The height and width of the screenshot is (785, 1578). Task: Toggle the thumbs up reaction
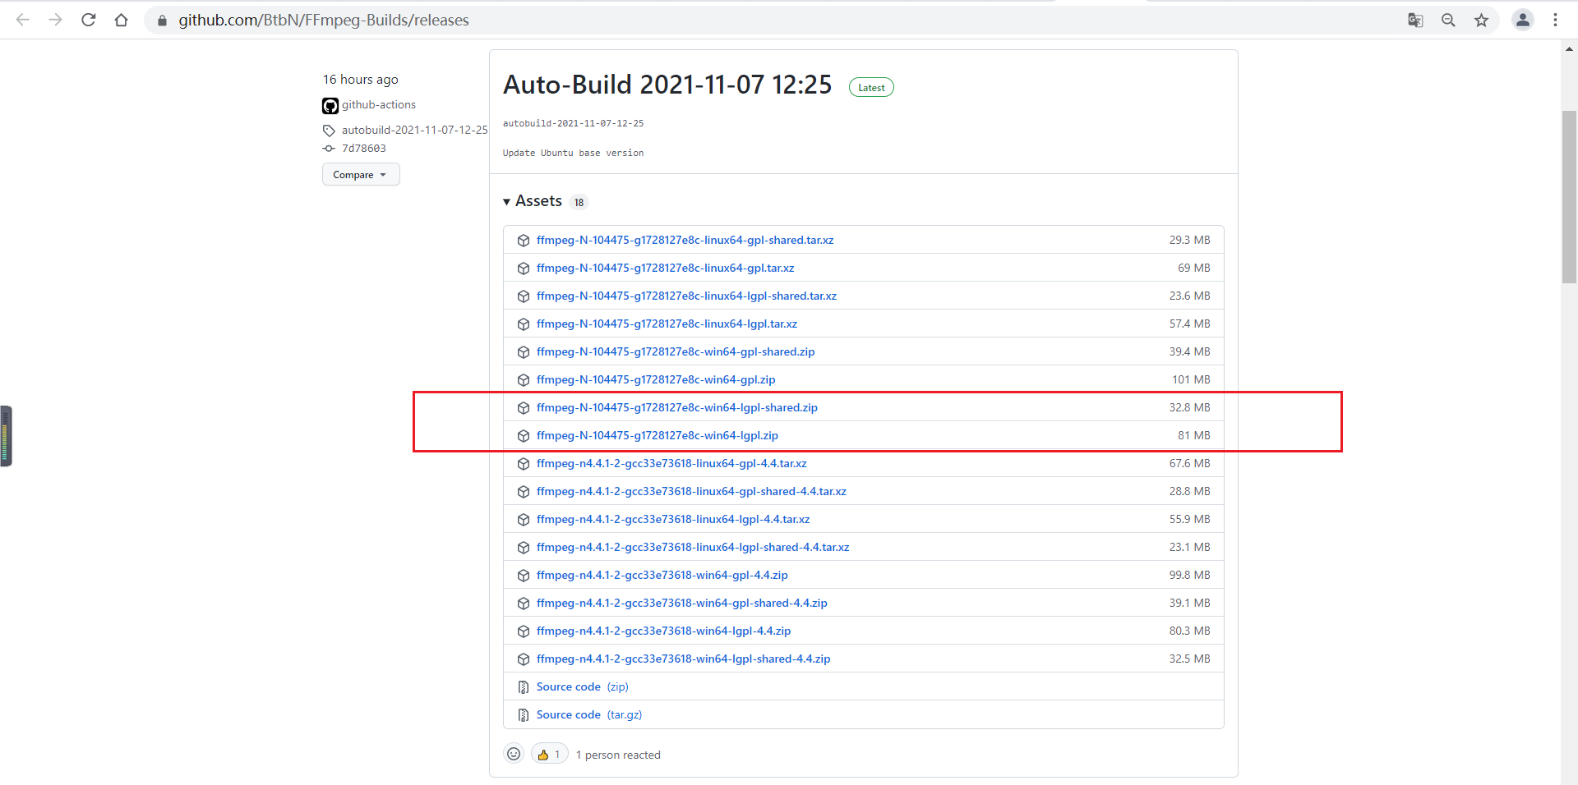549,754
